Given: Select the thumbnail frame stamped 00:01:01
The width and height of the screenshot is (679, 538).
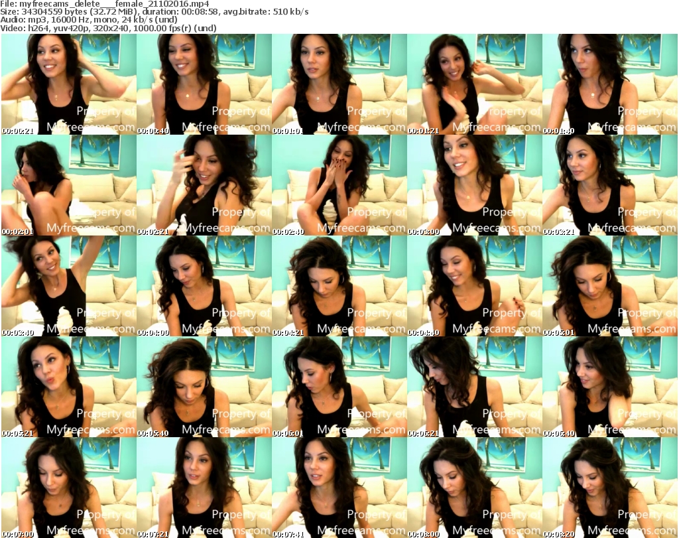Looking at the screenshot, I should click(x=339, y=84).
